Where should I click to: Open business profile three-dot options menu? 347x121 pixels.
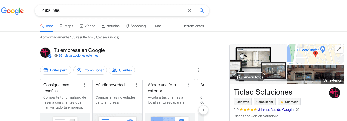click(198, 70)
